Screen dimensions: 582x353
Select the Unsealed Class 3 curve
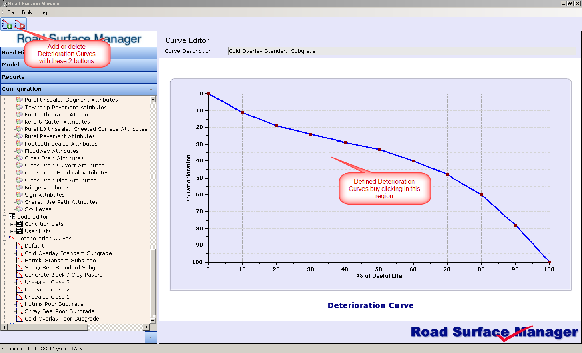click(x=47, y=282)
